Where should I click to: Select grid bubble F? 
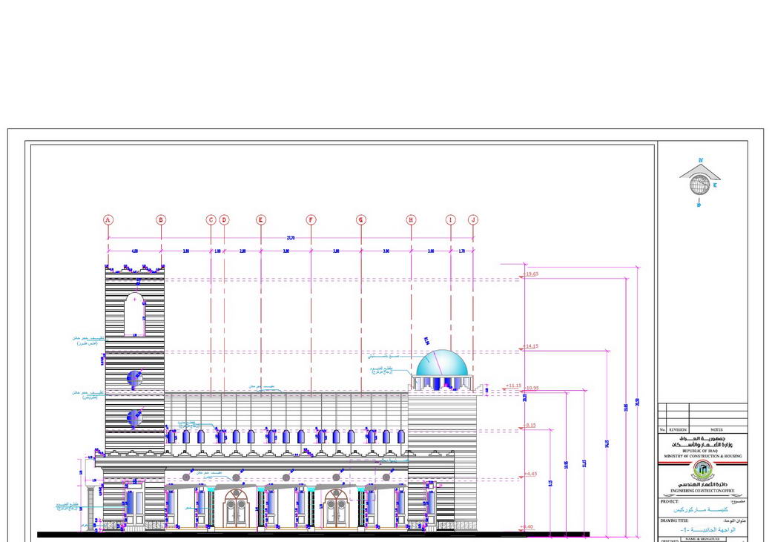click(311, 220)
